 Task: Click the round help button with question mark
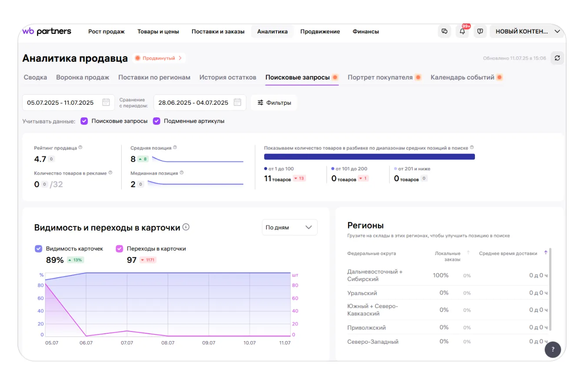(x=553, y=349)
